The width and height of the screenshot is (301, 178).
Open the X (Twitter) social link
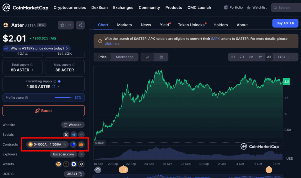point(66,134)
